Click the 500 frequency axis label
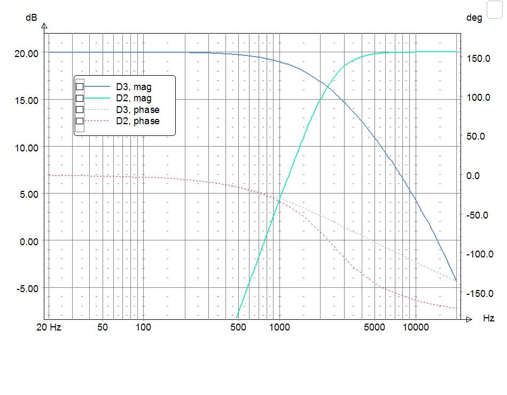Image resolution: width=507 pixels, height=395 pixels. pyautogui.click(x=238, y=327)
